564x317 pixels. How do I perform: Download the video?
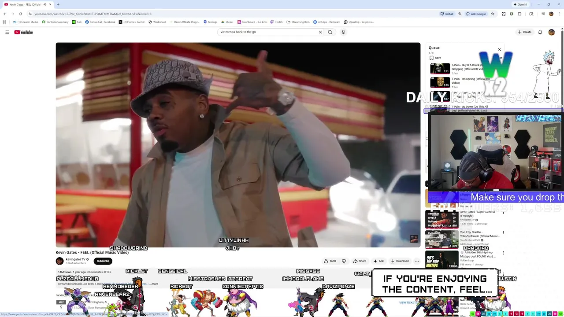coord(400,261)
